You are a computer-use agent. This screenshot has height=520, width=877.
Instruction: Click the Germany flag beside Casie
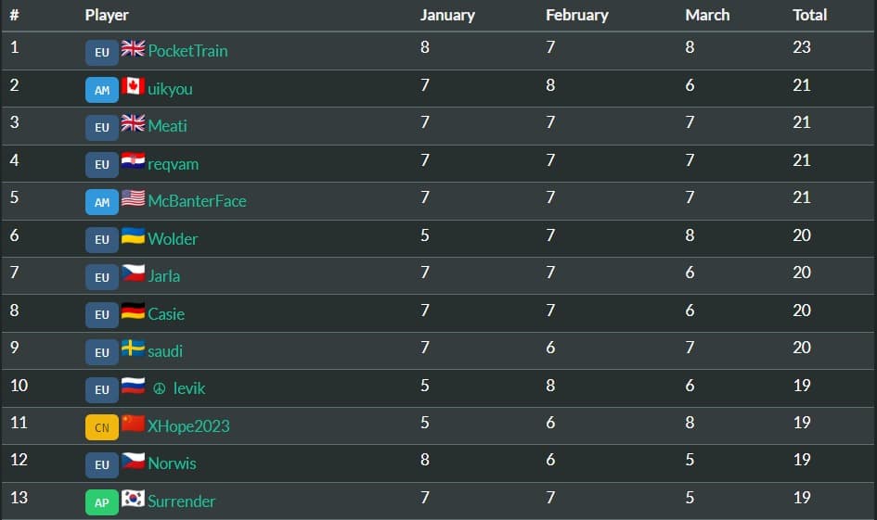[x=133, y=311]
